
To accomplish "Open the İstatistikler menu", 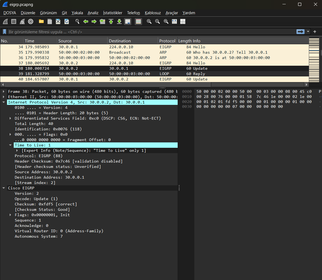I will point(113,13).
